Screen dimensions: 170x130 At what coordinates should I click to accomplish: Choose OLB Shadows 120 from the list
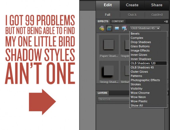coord(148,63)
